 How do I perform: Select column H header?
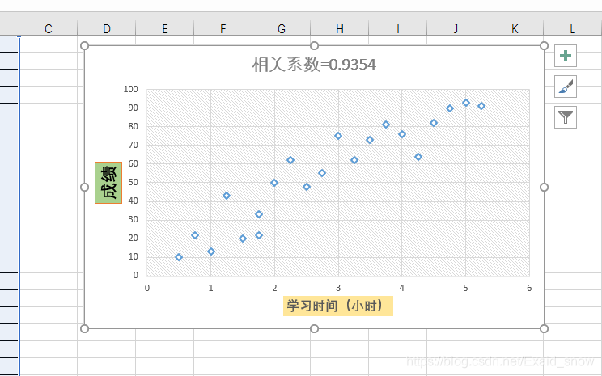(x=339, y=28)
